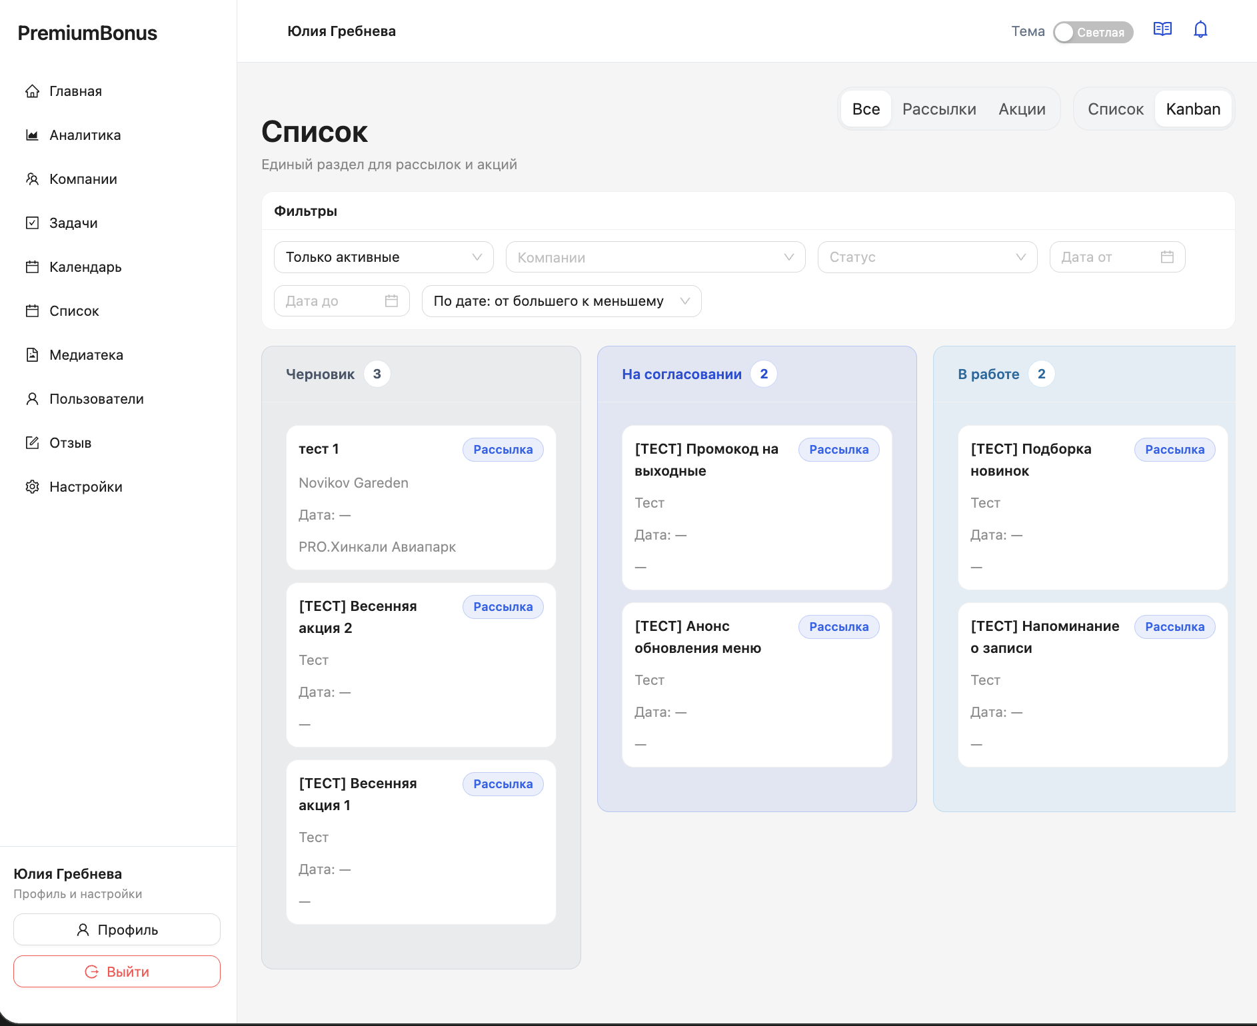Click the Задачи checkbox icon in sidebar
The image size is (1257, 1026).
(32, 223)
